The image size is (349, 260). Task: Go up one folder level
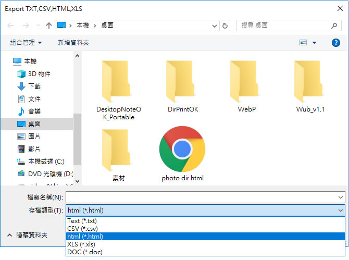(x=49, y=26)
